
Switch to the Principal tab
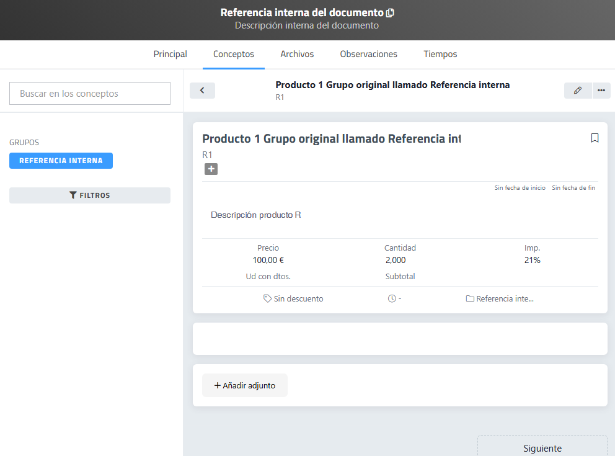[170, 54]
